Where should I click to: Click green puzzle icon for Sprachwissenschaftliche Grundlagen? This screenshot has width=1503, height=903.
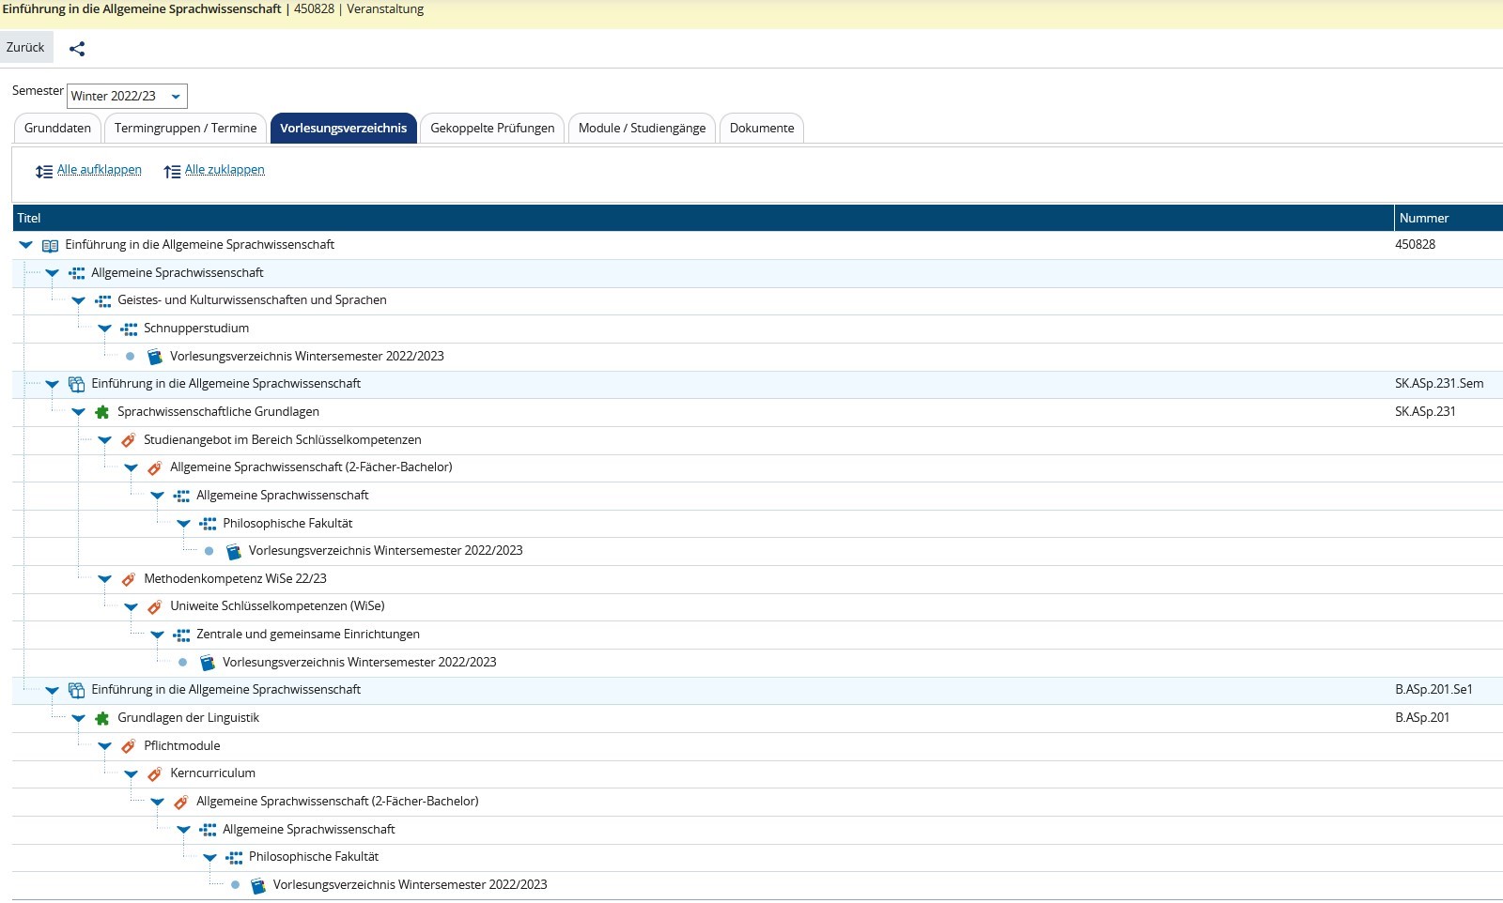(102, 412)
